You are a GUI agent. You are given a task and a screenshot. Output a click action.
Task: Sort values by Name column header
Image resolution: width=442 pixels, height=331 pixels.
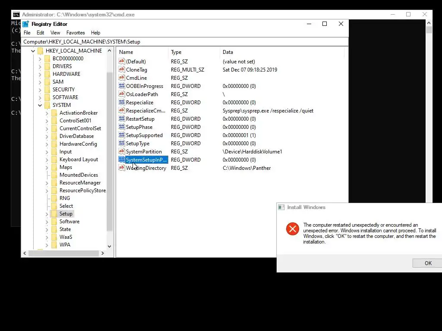click(142, 52)
